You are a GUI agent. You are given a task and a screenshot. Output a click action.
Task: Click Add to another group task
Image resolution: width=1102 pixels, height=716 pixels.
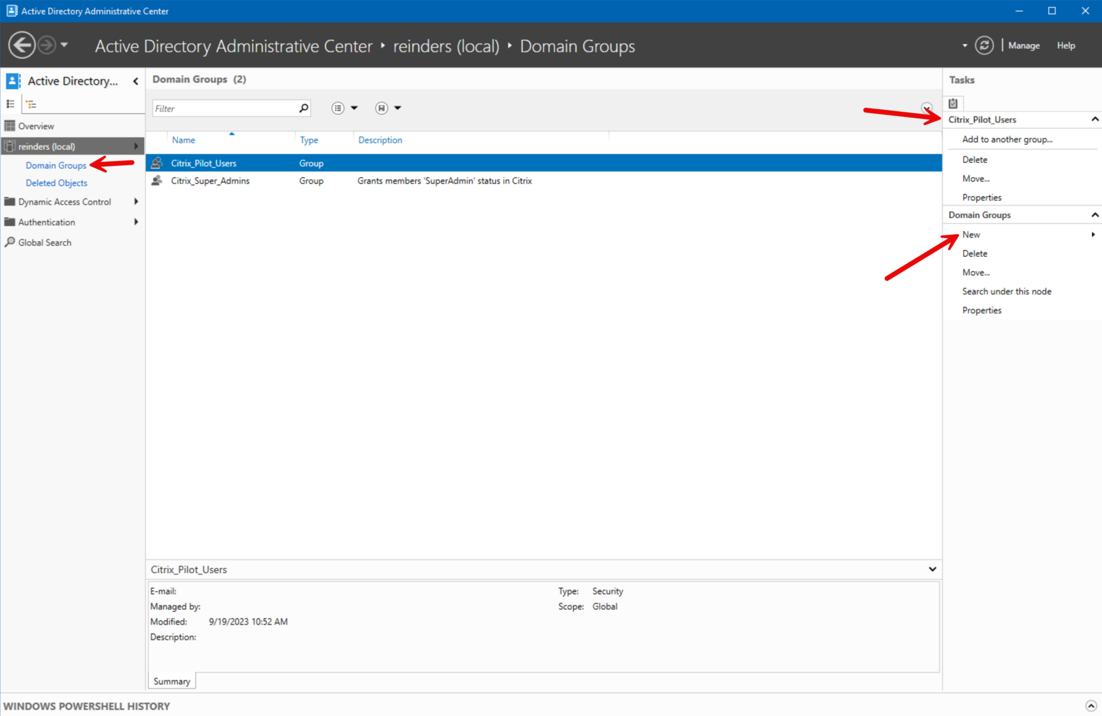[x=1007, y=139]
